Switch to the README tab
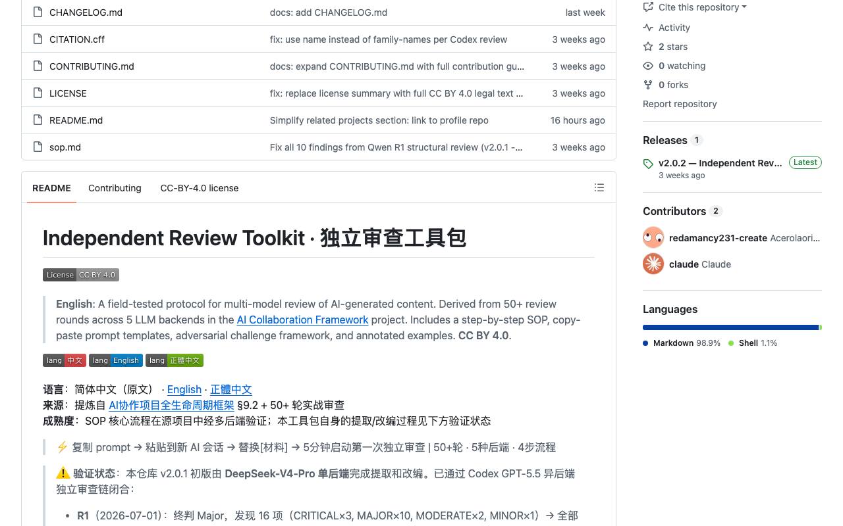The height and width of the screenshot is (526, 843). [51, 188]
